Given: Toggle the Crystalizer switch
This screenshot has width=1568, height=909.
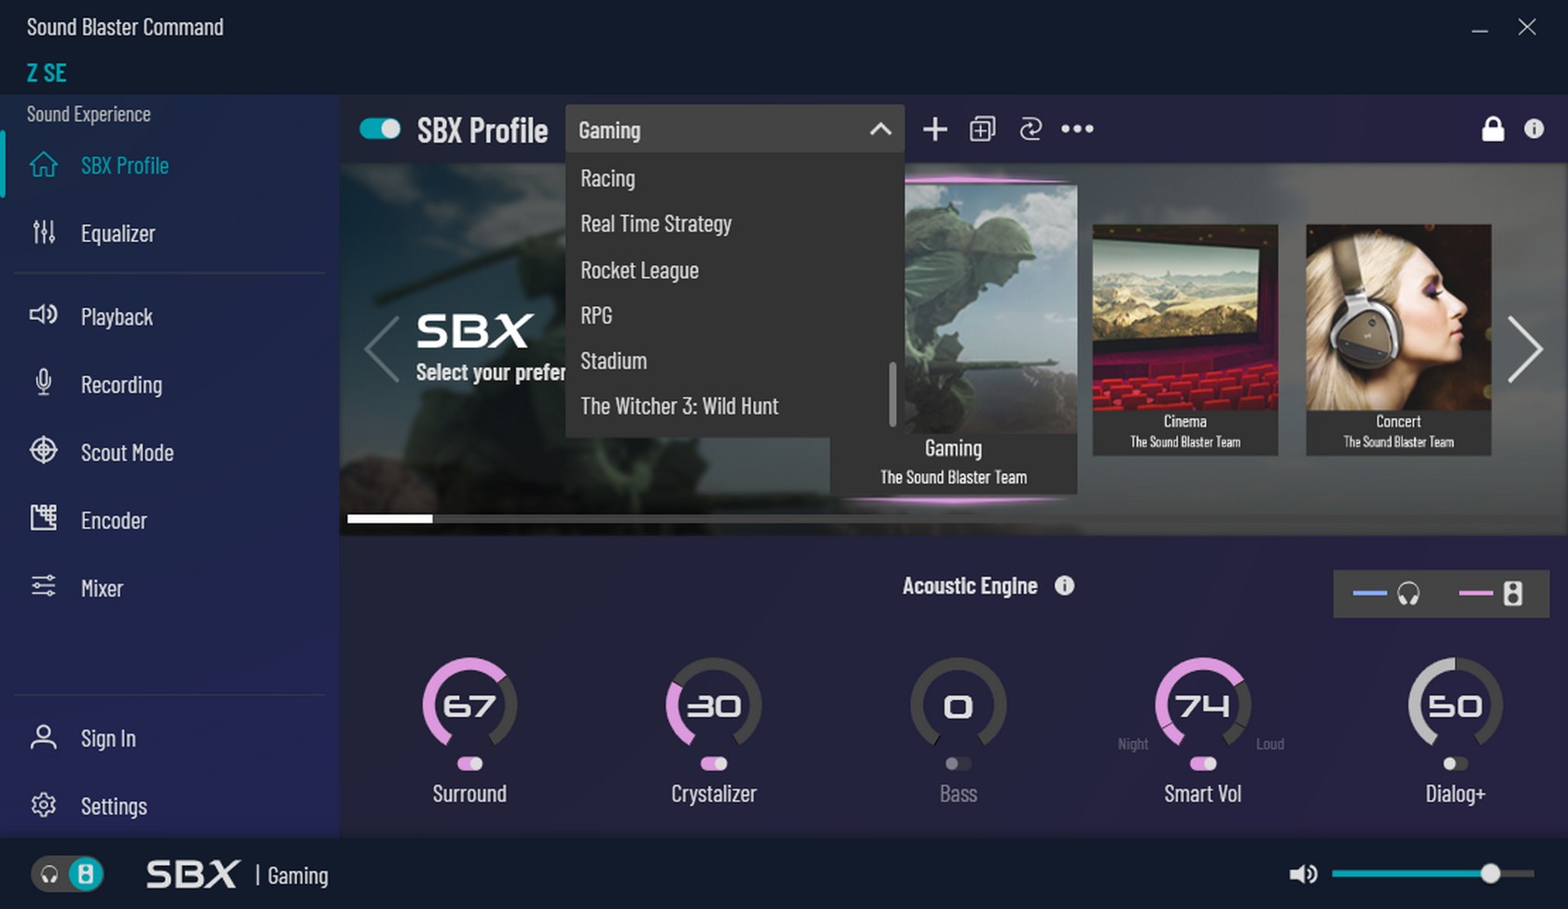Looking at the screenshot, I should (x=714, y=763).
